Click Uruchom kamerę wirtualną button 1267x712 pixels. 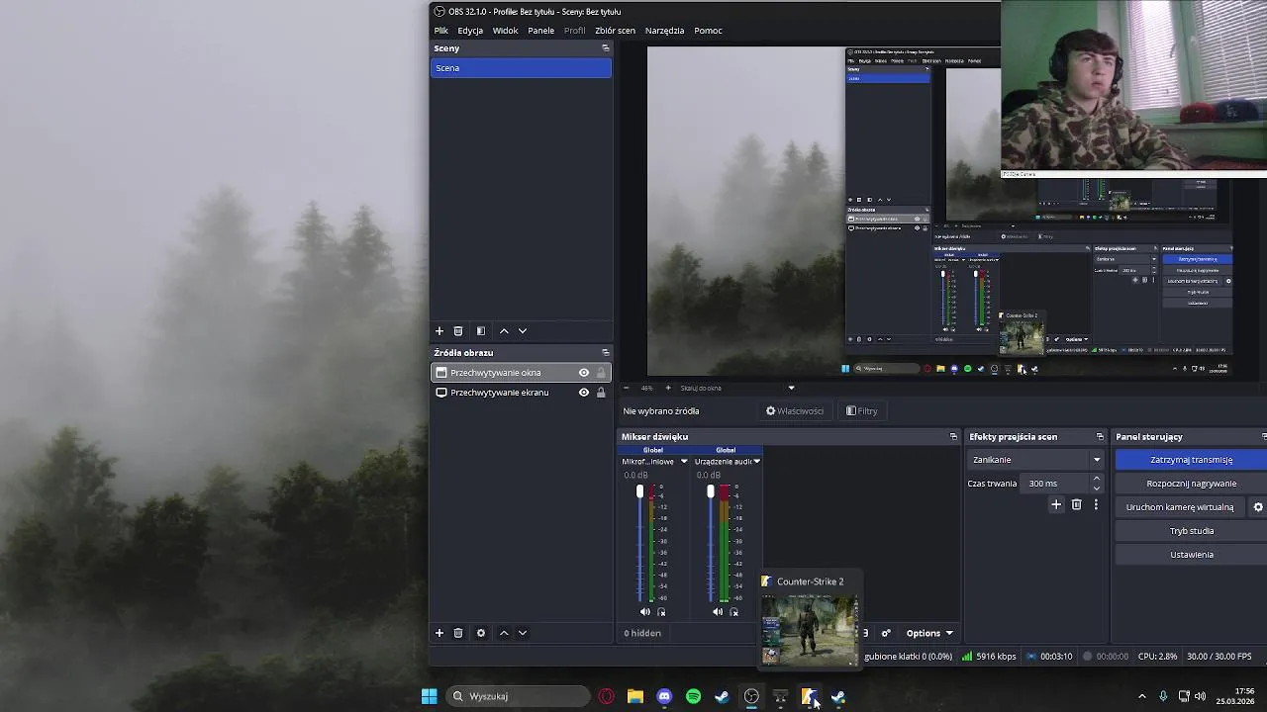point(1180,507)
